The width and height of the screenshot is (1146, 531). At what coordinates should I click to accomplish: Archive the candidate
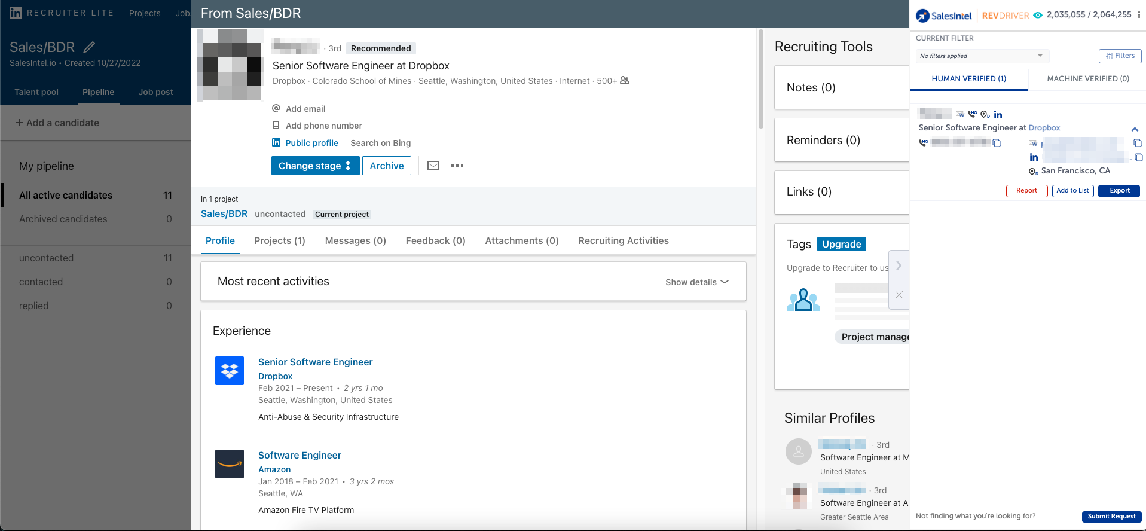387,166
